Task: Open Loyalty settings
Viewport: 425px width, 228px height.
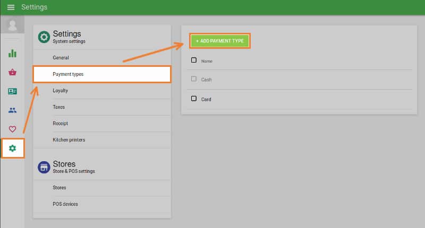Action: click(102, 91)
